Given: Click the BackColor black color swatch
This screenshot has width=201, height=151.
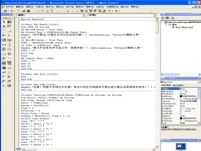Looking at the screenshot, I should pyautogui.click(x=181, y=96).
